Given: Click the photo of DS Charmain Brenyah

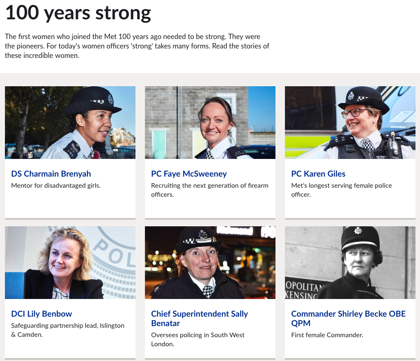Looking at the screenshot, I should 70,122.
